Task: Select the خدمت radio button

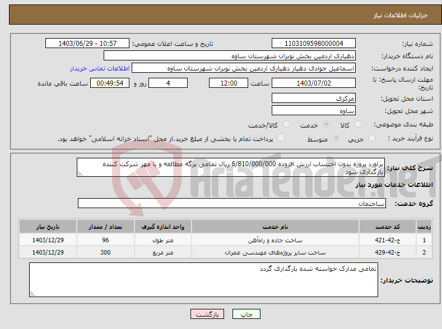Action: pos(326,124)
